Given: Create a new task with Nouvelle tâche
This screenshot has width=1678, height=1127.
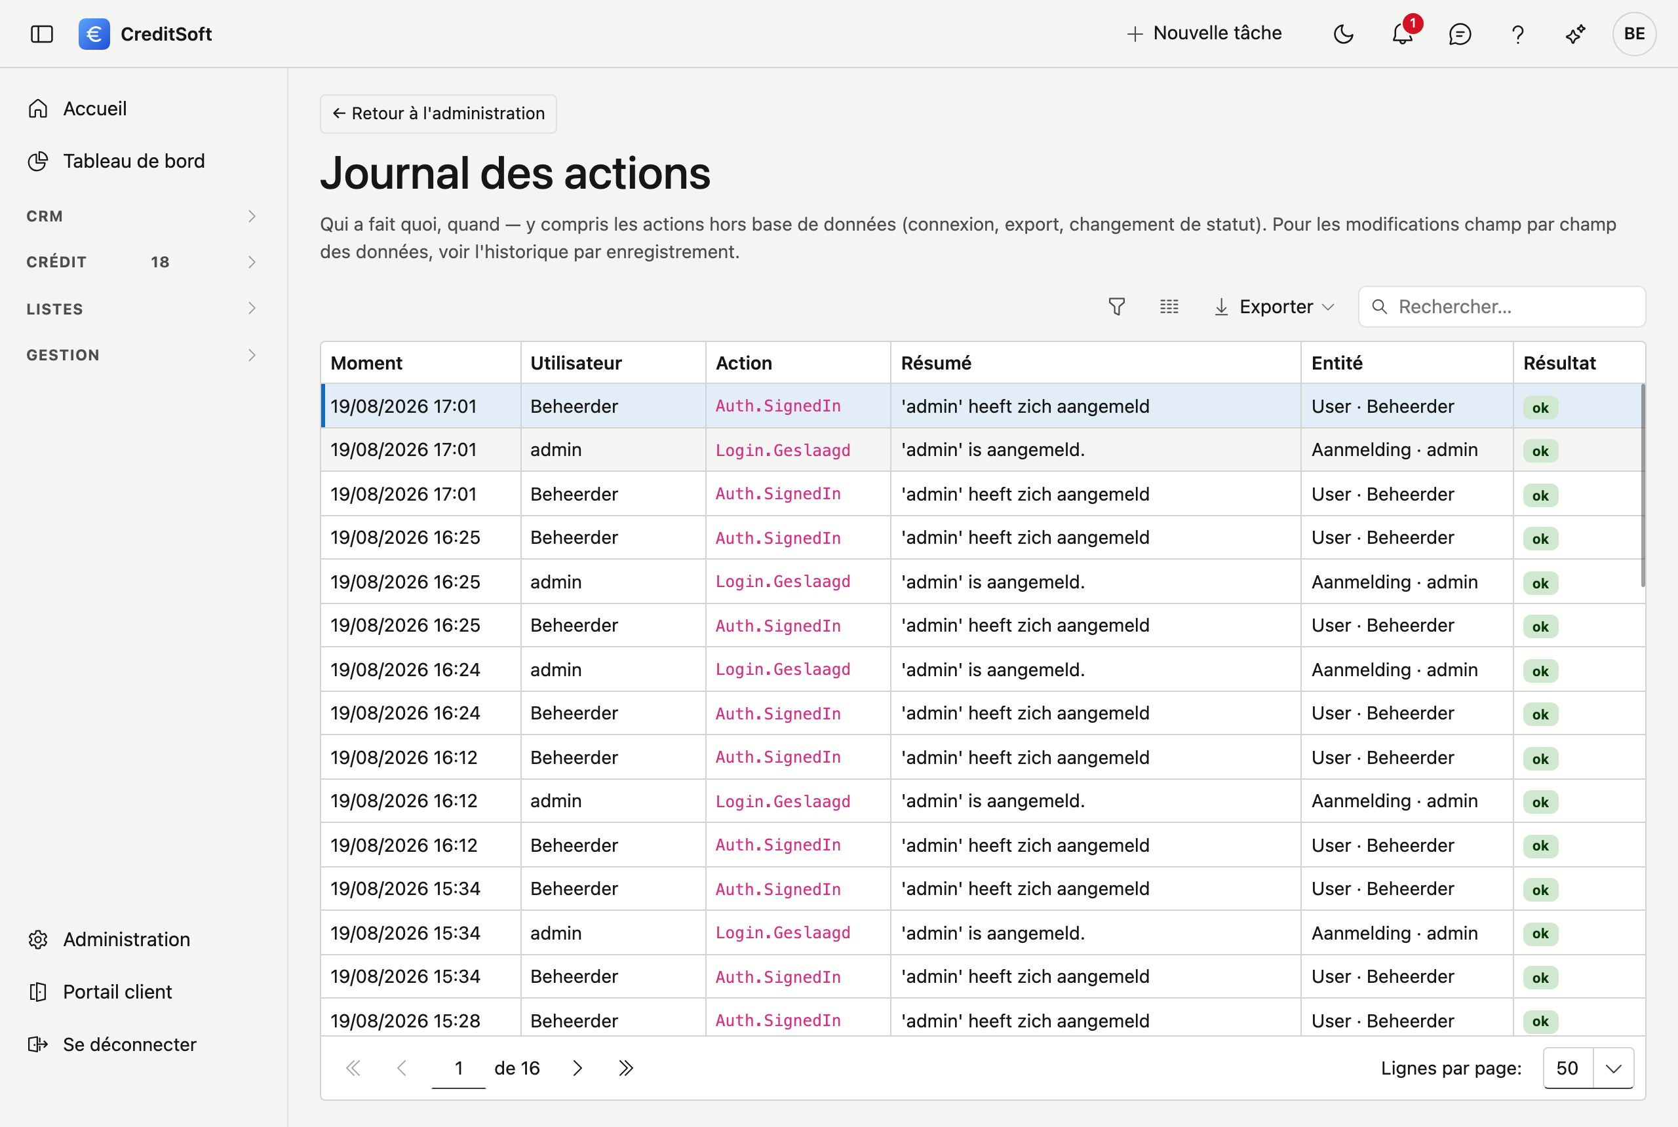Looking at the screenshot, I should point(1204,33).
